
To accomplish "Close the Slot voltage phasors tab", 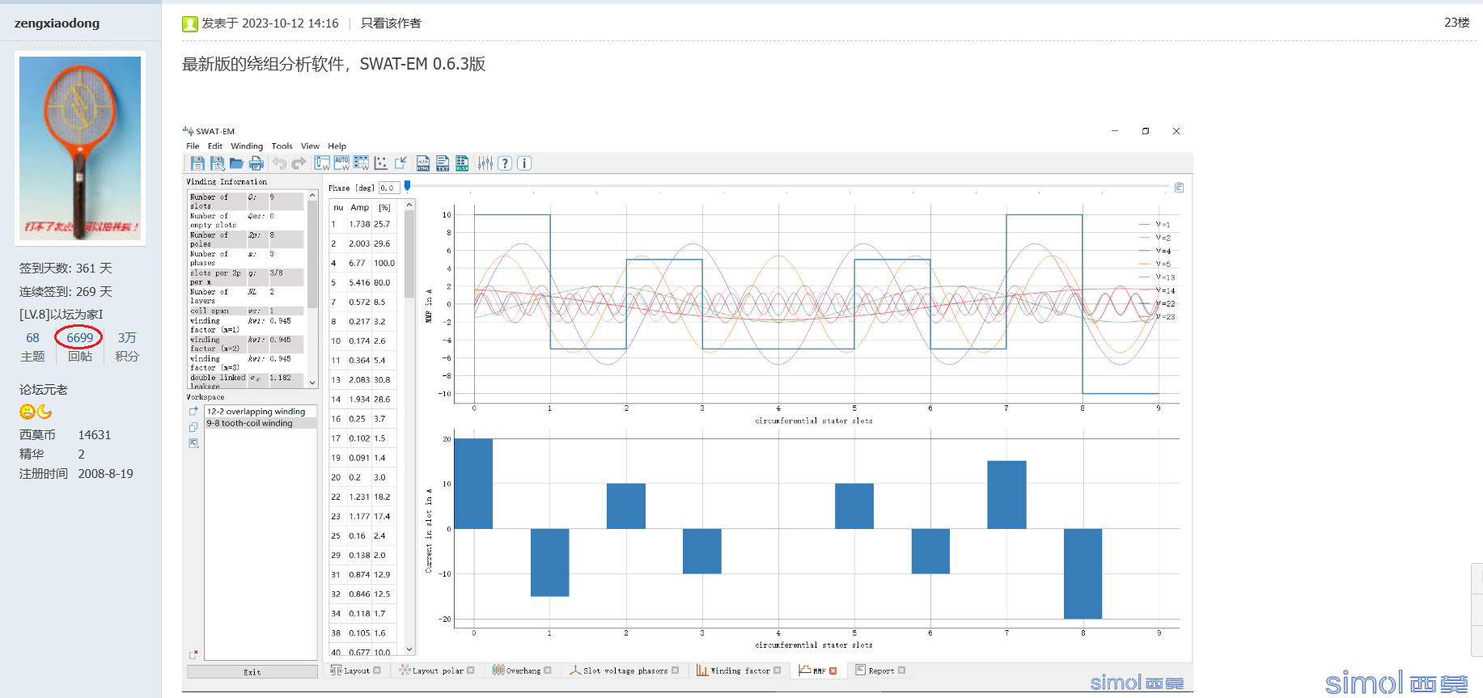I will click(676, 671).
